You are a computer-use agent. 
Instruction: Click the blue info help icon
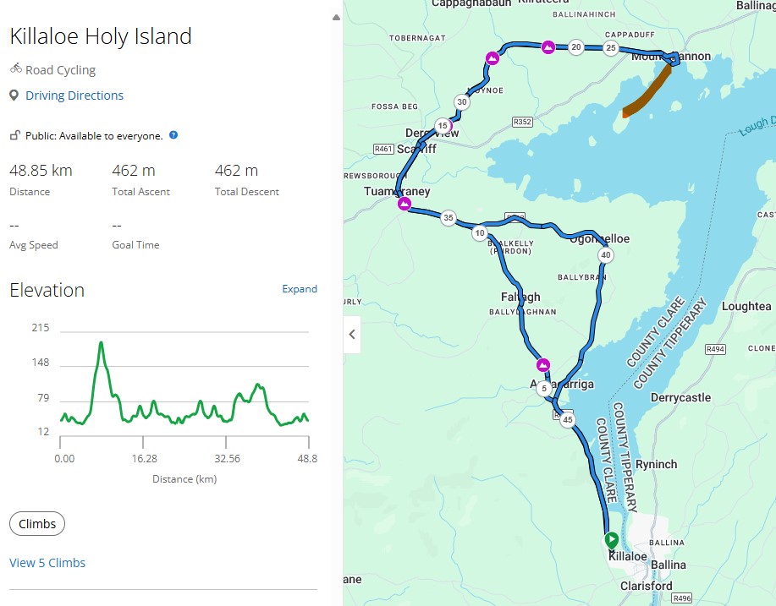coord(173,135)
